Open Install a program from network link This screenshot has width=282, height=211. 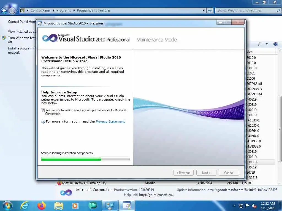22,51
